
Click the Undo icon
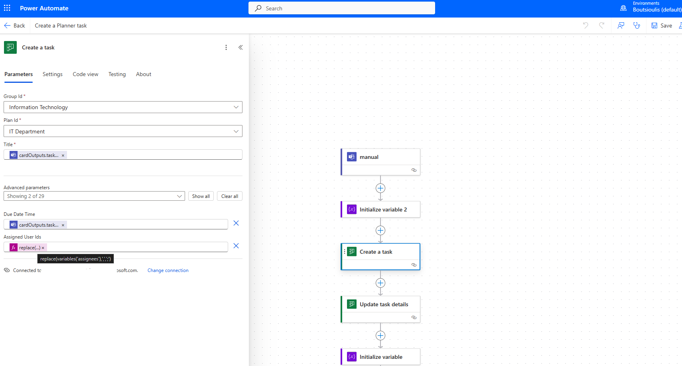[585, 25]
